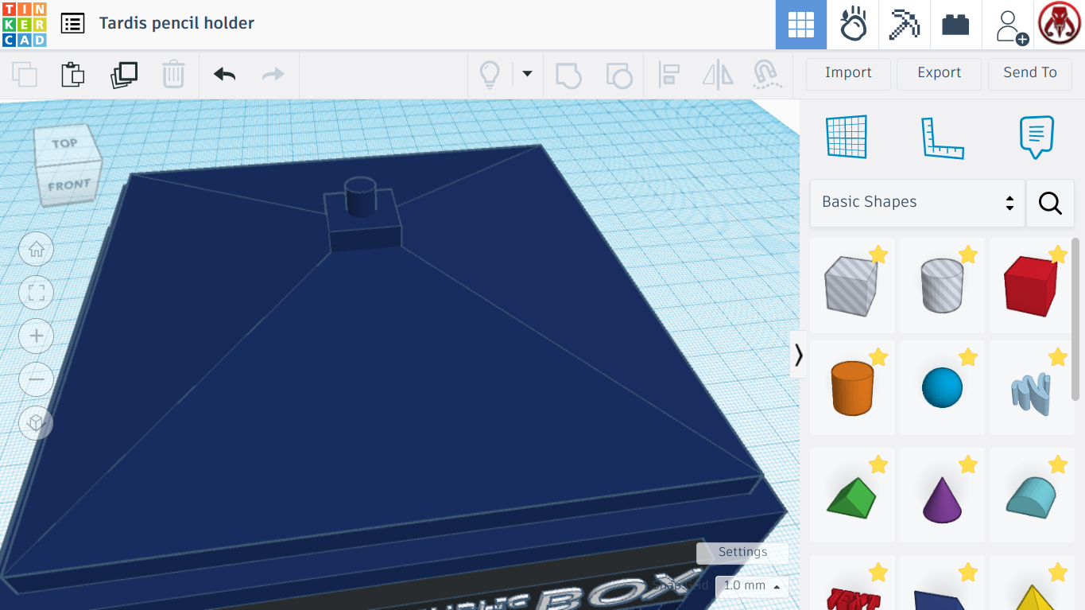The image size is (1085, 610).
Task: Toggle favorite star on purple Cone
Action: (967, 464)
